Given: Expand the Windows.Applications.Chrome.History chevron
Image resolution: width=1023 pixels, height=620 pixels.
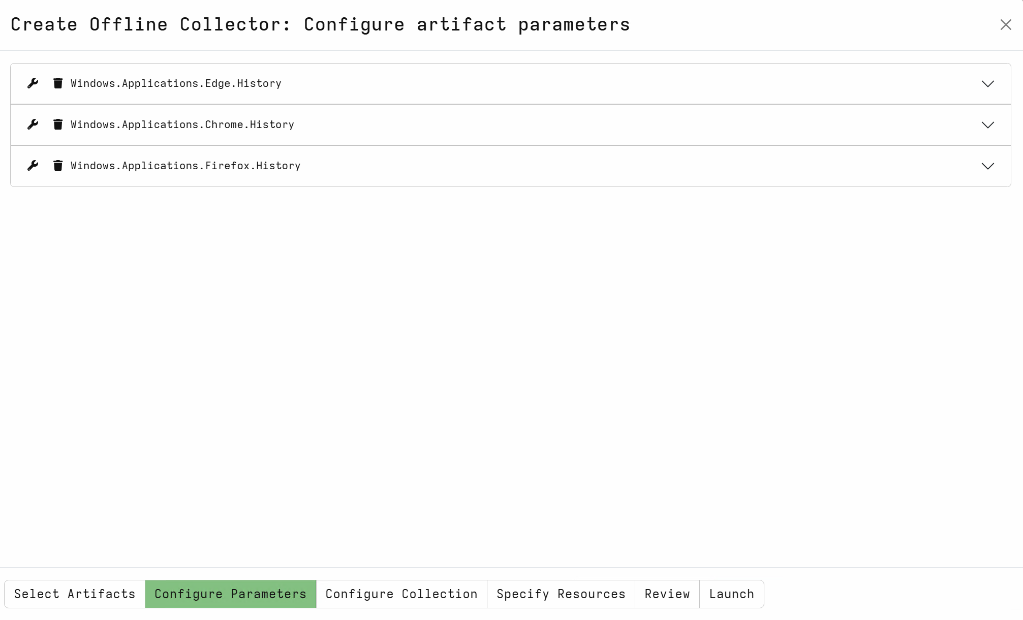Looking at the screenshot, I should (x=987, y=125).
